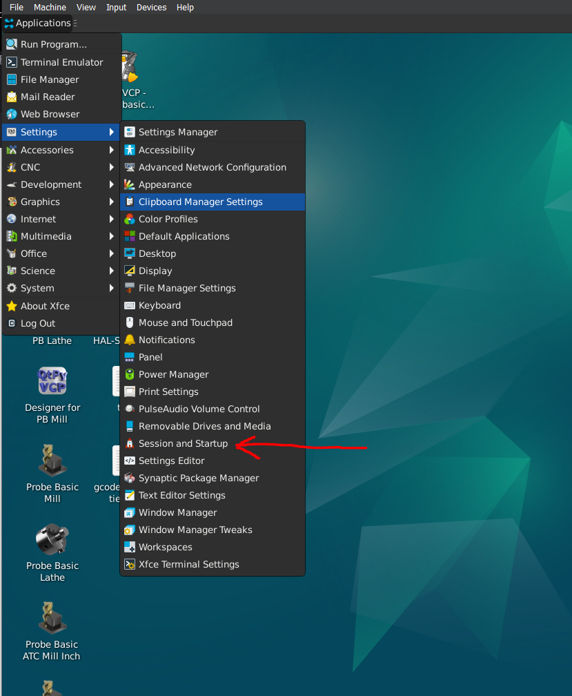Viewport: 572px width, 696px height.
Task: Click the Power Manager battery icon
Action: 130,375
